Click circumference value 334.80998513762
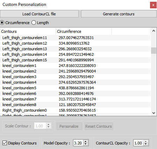 [74, 43]
